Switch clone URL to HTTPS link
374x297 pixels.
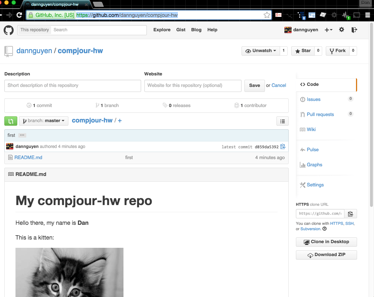(337, 223)
